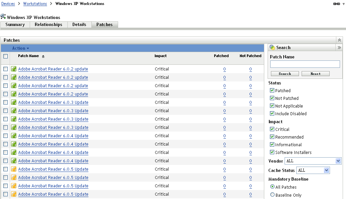Switch to the Summary tab
Image resolution: width=346 pixels, height=199 pixels.
[x=15, y=24]
